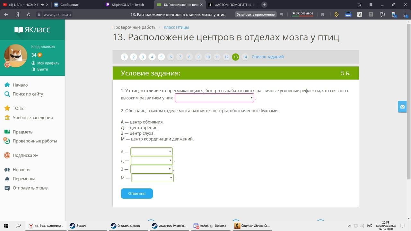Image resolution: width=411 pixels, height=231 pixels.
Task: Bookmark this page with the bookmark icon
Action: pos(323,14)
